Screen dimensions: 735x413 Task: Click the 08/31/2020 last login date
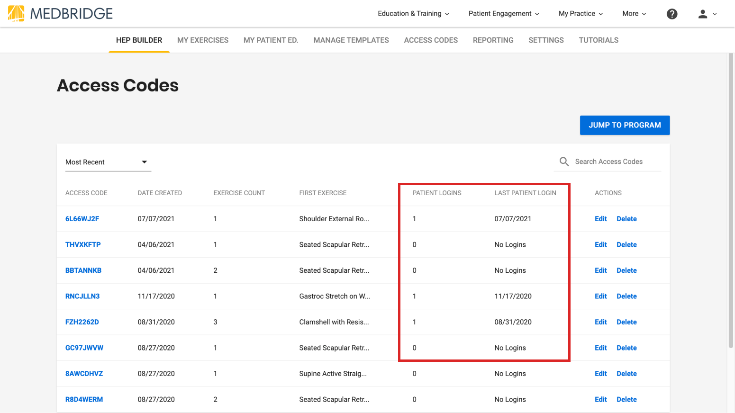tap(513, 322)
